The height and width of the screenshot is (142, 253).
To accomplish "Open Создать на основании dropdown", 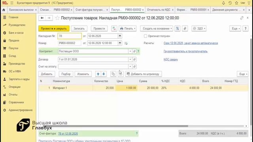I will pos(157,28).
